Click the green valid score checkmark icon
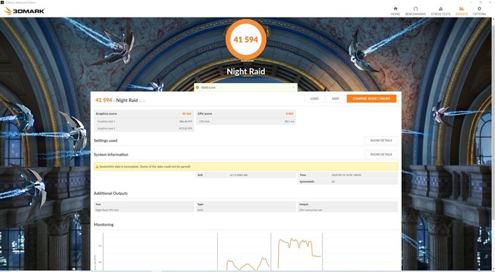Screen dimensions: 495x272 click(x=197, y=87)
